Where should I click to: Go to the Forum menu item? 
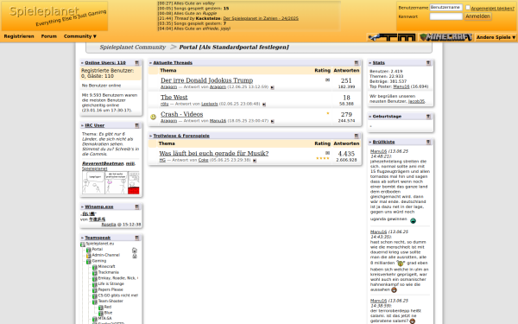[49, 36]
